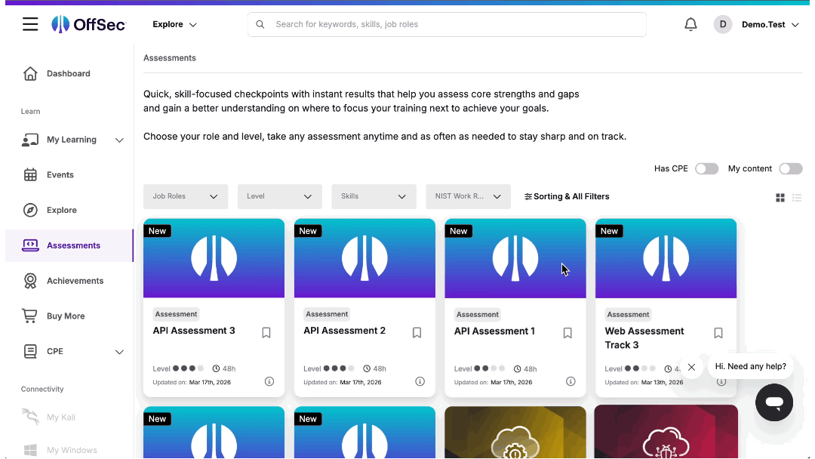Bookmark API Assessment 3

(266, 333)
